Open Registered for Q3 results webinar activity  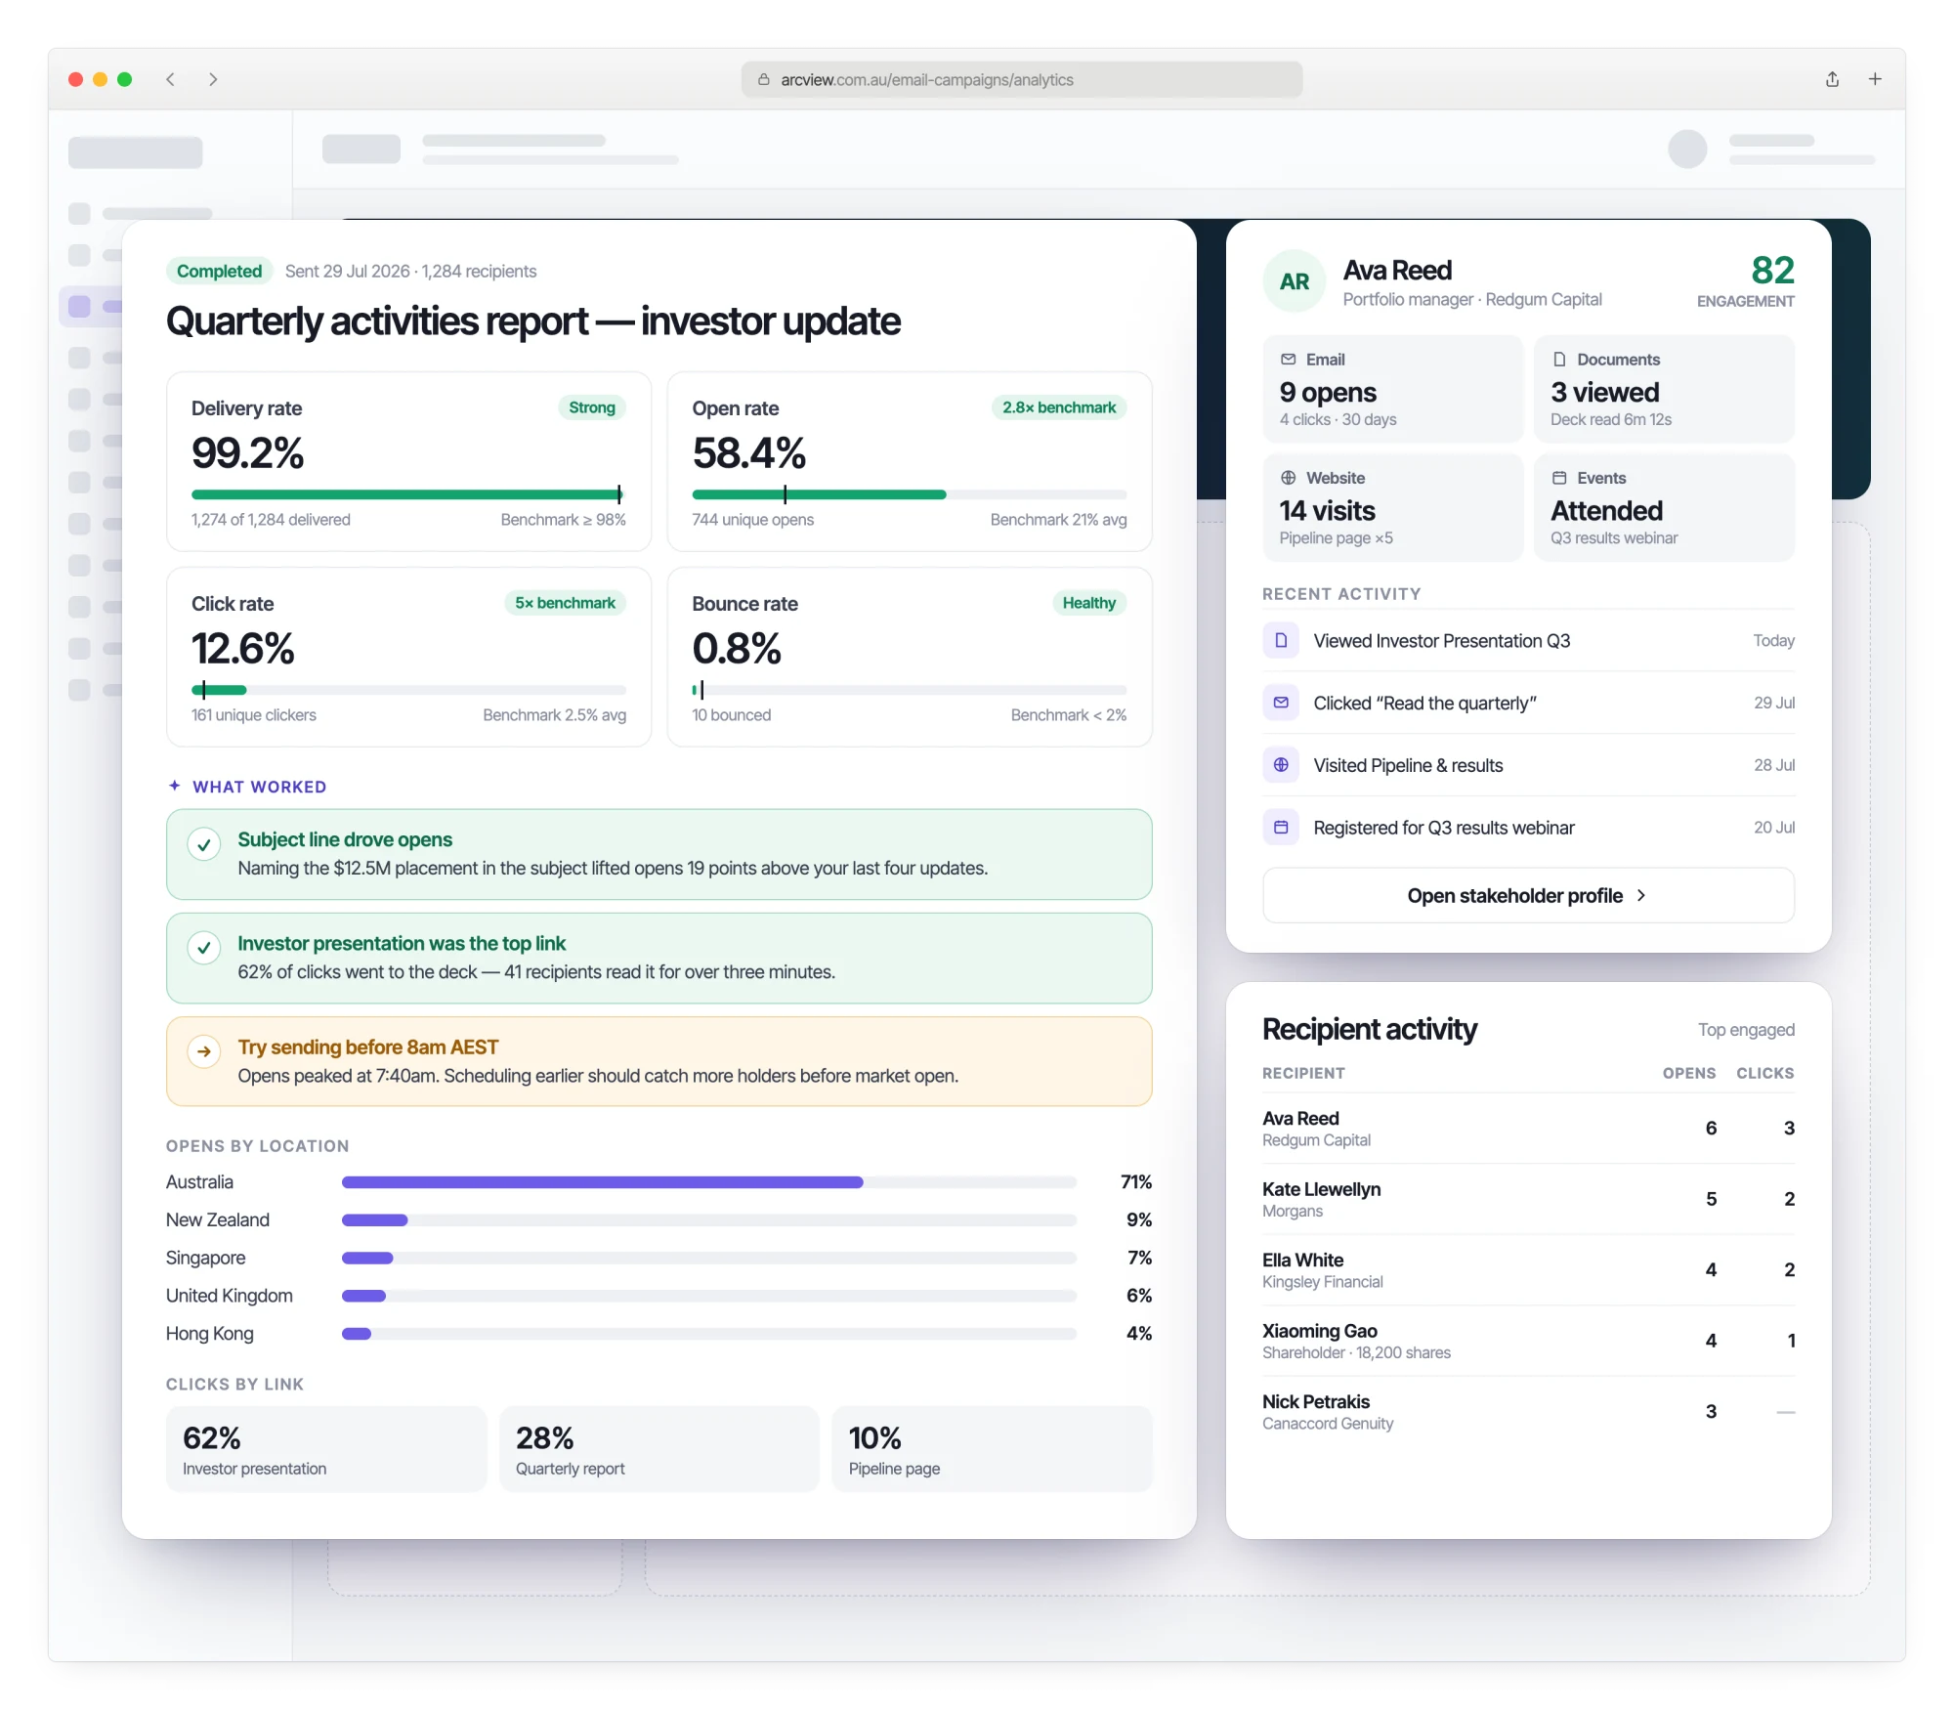click(1528, 828)
